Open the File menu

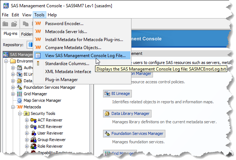(x=5, y=15)
